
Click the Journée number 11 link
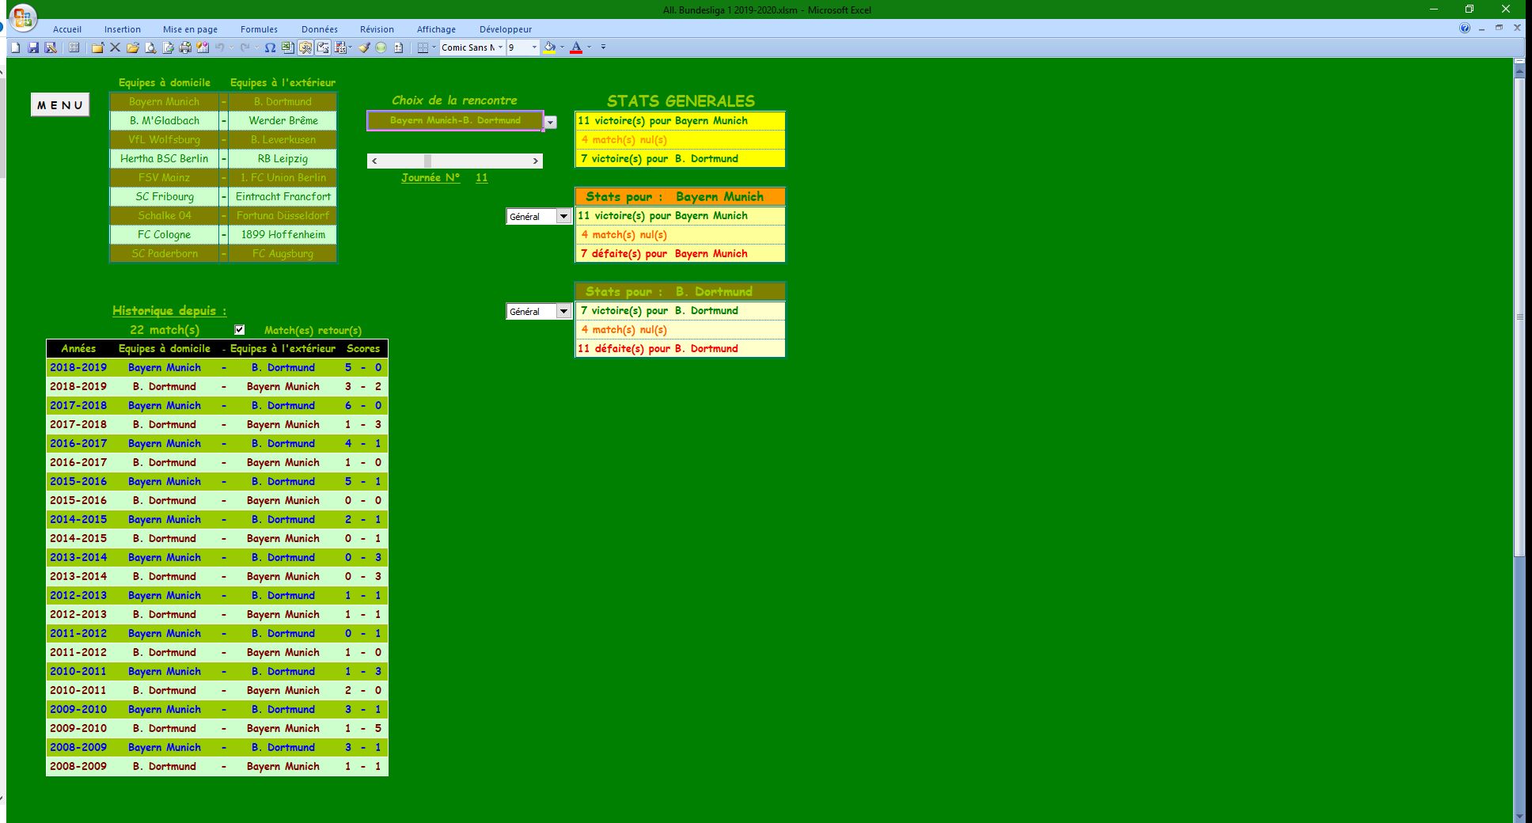coord(481,177)
